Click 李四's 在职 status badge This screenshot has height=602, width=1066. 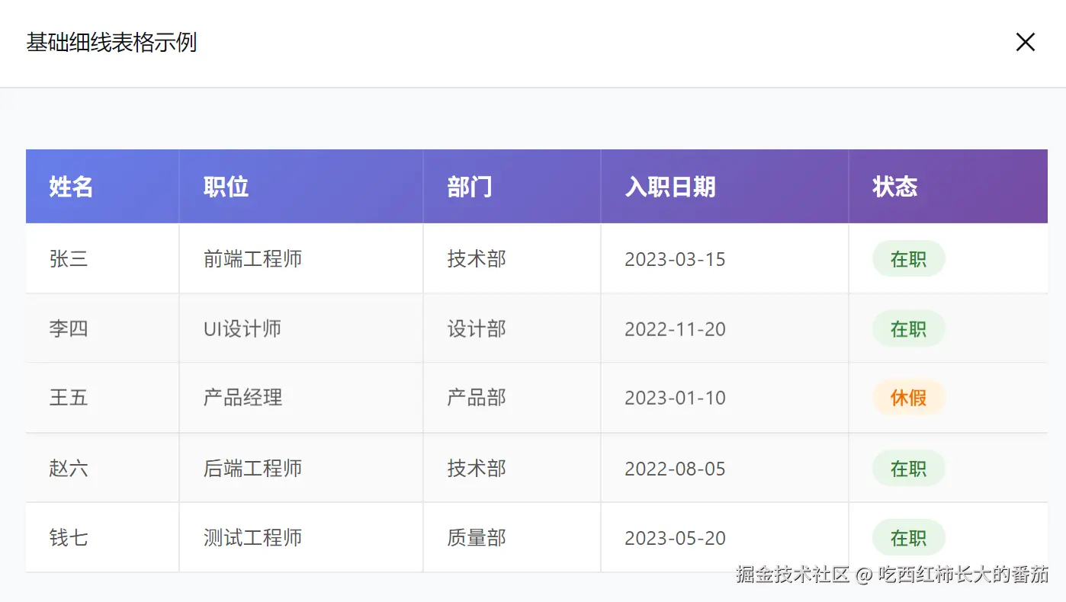tap(908, 328)
